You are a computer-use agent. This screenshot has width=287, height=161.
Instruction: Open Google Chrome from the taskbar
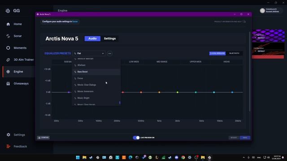click(183, 157)
